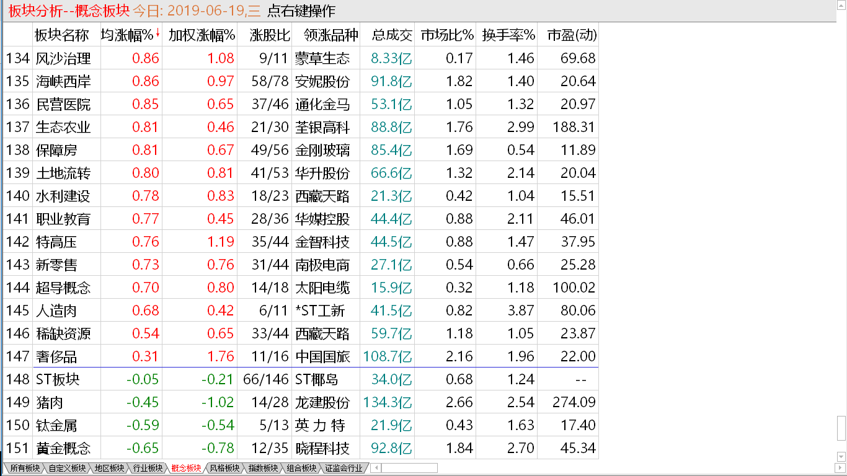
Task: Select the 超导概念 sector
Action: (x=64, y=288)
